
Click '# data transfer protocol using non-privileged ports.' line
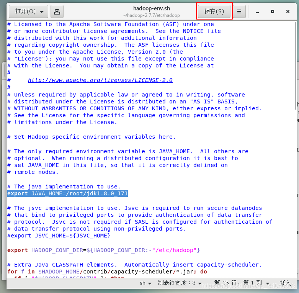(x=97, y=229)
